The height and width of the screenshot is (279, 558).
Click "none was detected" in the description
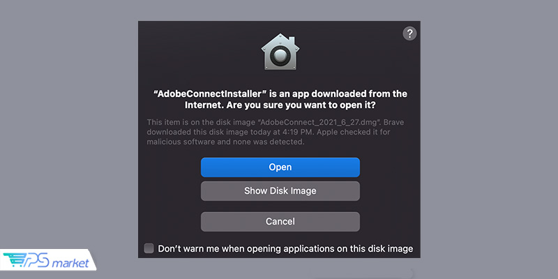coord(269,142)
